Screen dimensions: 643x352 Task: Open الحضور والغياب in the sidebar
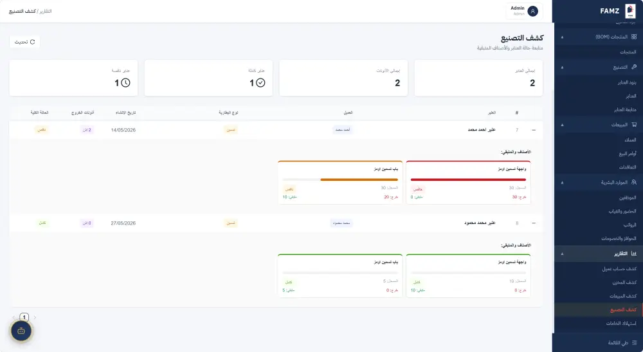click(622, 211)
